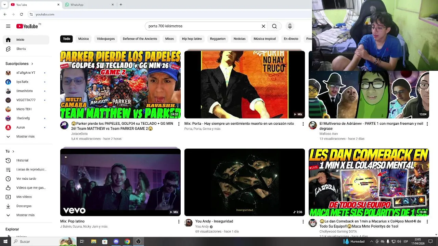The image size is (438, 246).
Task: Open Listas de reproducción in sidebar
Action: pos(26,170)
